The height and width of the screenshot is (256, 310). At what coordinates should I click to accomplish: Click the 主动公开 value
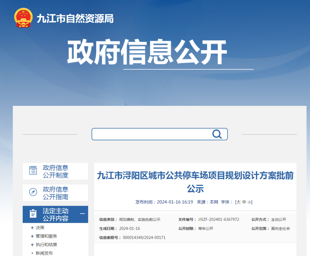click(278, 220)
